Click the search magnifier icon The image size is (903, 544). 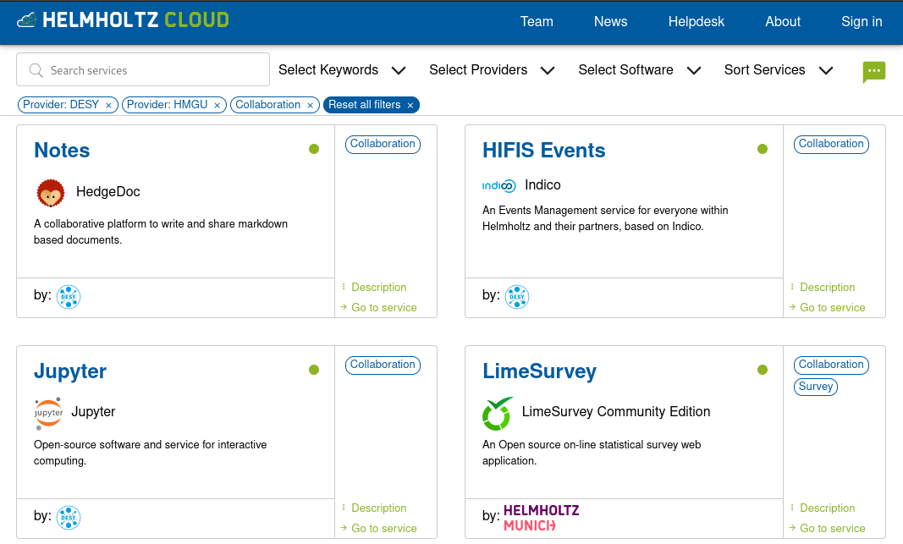36,70
